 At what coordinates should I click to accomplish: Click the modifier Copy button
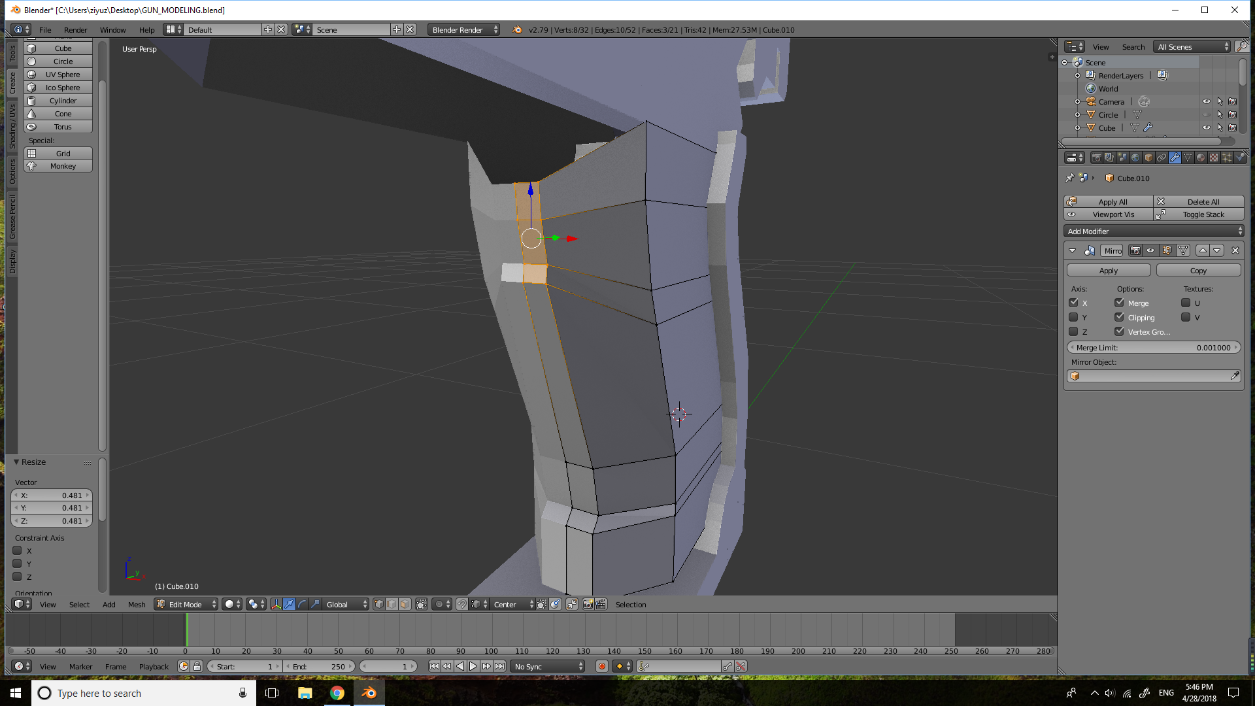[1197, 271]
